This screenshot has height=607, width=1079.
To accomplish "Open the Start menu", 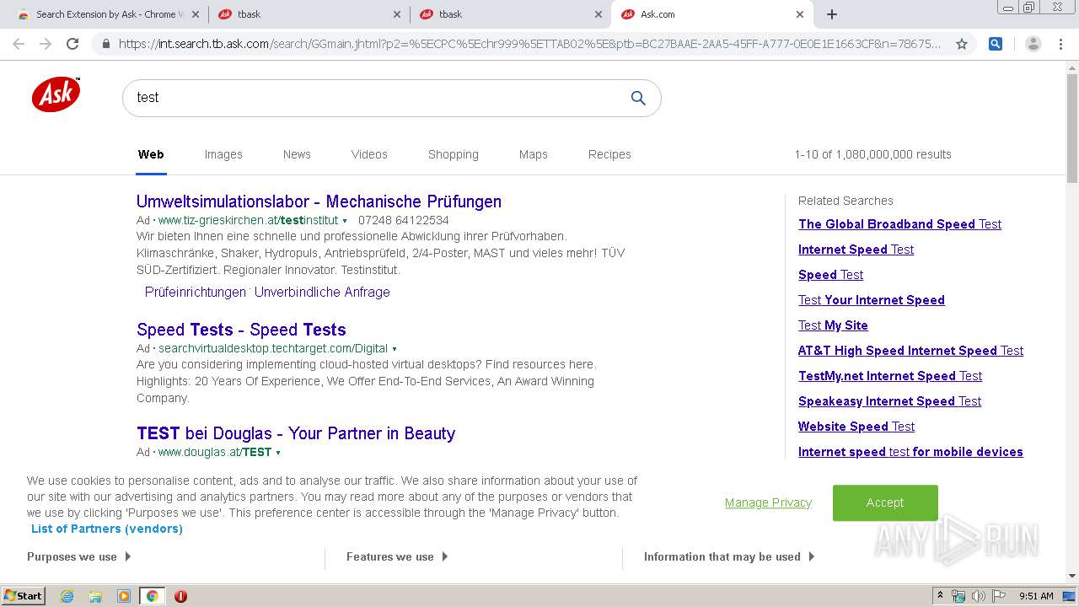I will (x=23, y=596).
